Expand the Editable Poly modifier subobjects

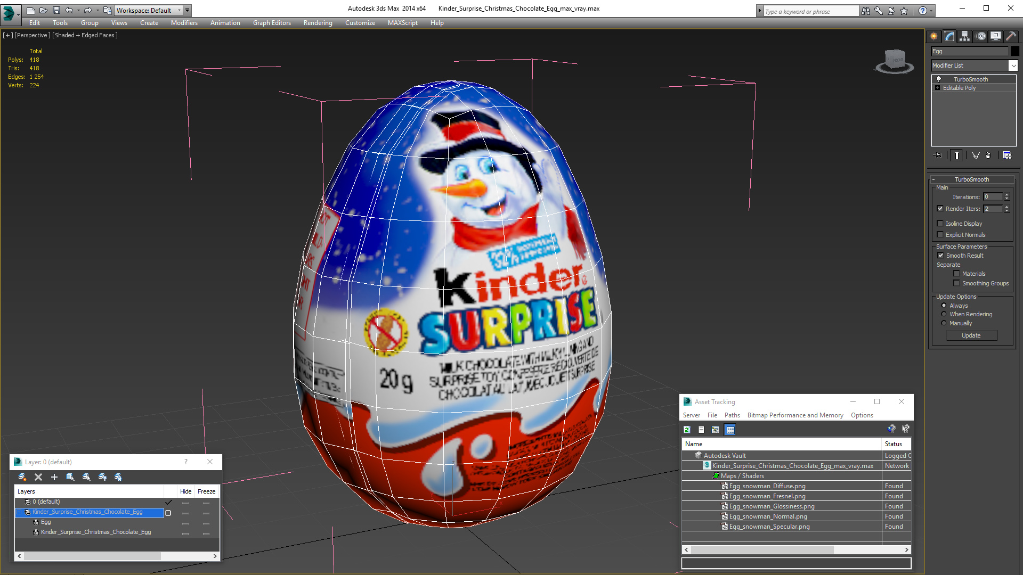pos(938,88)
